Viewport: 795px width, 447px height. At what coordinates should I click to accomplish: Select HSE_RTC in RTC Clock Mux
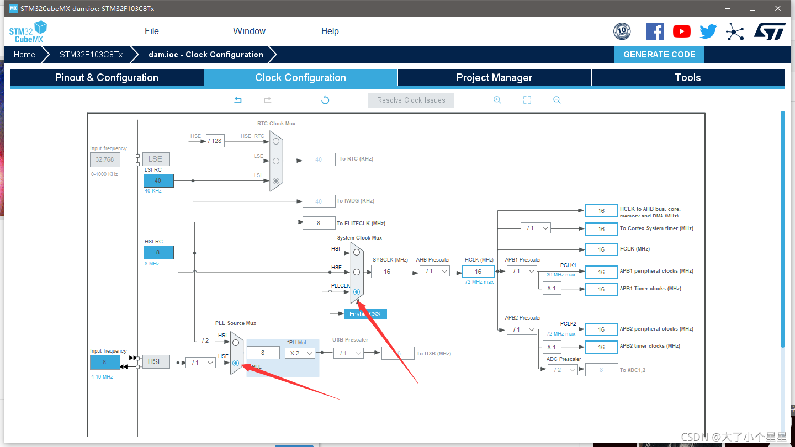point(276,141)
